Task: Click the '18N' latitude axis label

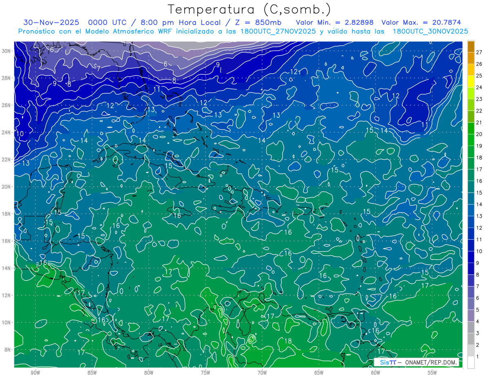Action: [6, 214]
